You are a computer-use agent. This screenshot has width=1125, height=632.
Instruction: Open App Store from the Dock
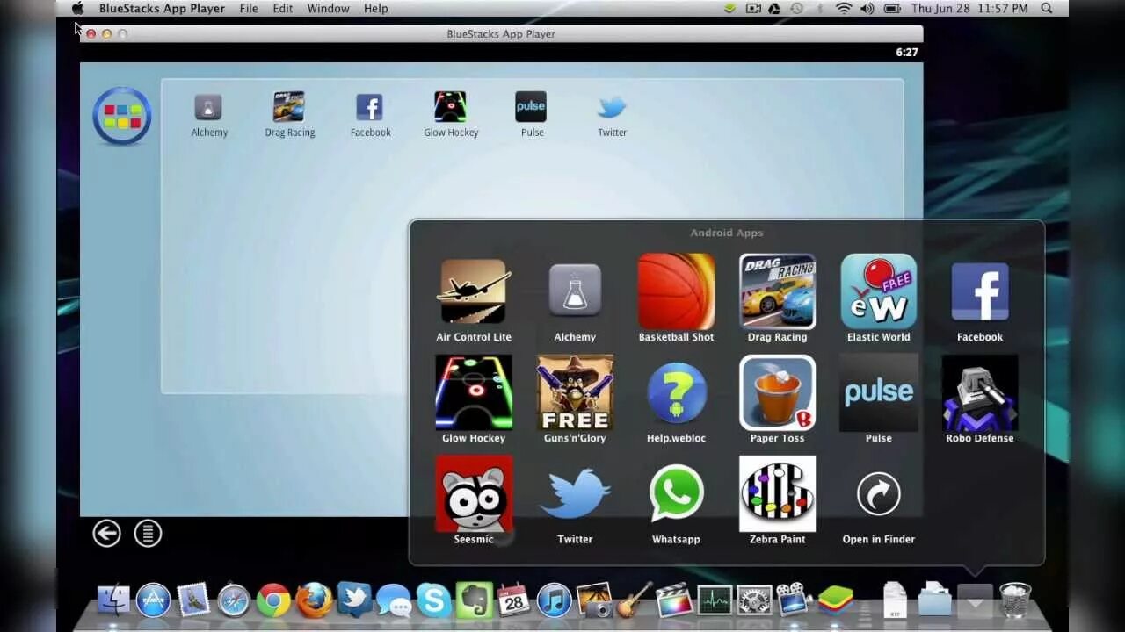click(x=153, y=600)
